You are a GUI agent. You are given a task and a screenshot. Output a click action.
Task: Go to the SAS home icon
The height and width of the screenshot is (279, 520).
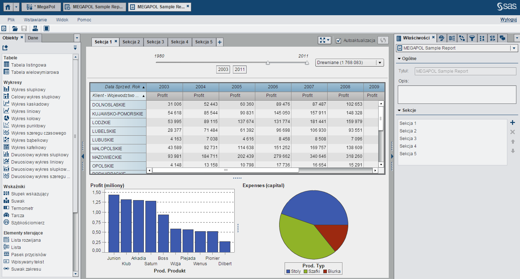pyautogui.click(x=8, y=7)
